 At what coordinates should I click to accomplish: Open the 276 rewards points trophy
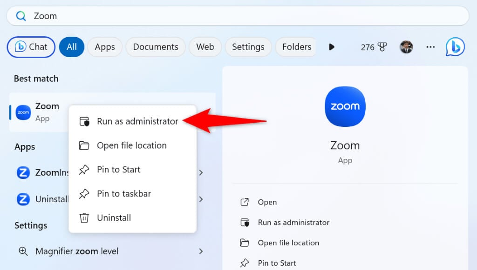tap(374, 47)
